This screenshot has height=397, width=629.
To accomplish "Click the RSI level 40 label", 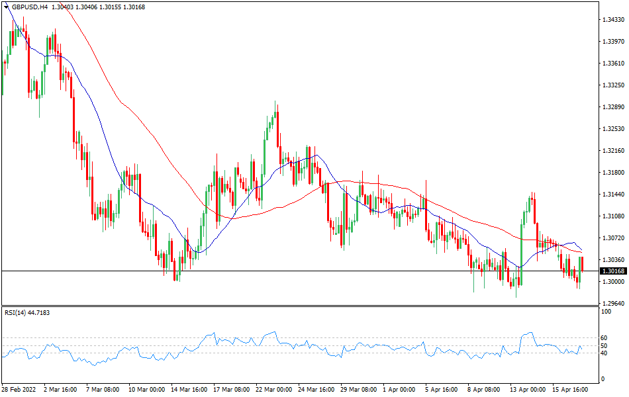I will click(x=603, y=353).
